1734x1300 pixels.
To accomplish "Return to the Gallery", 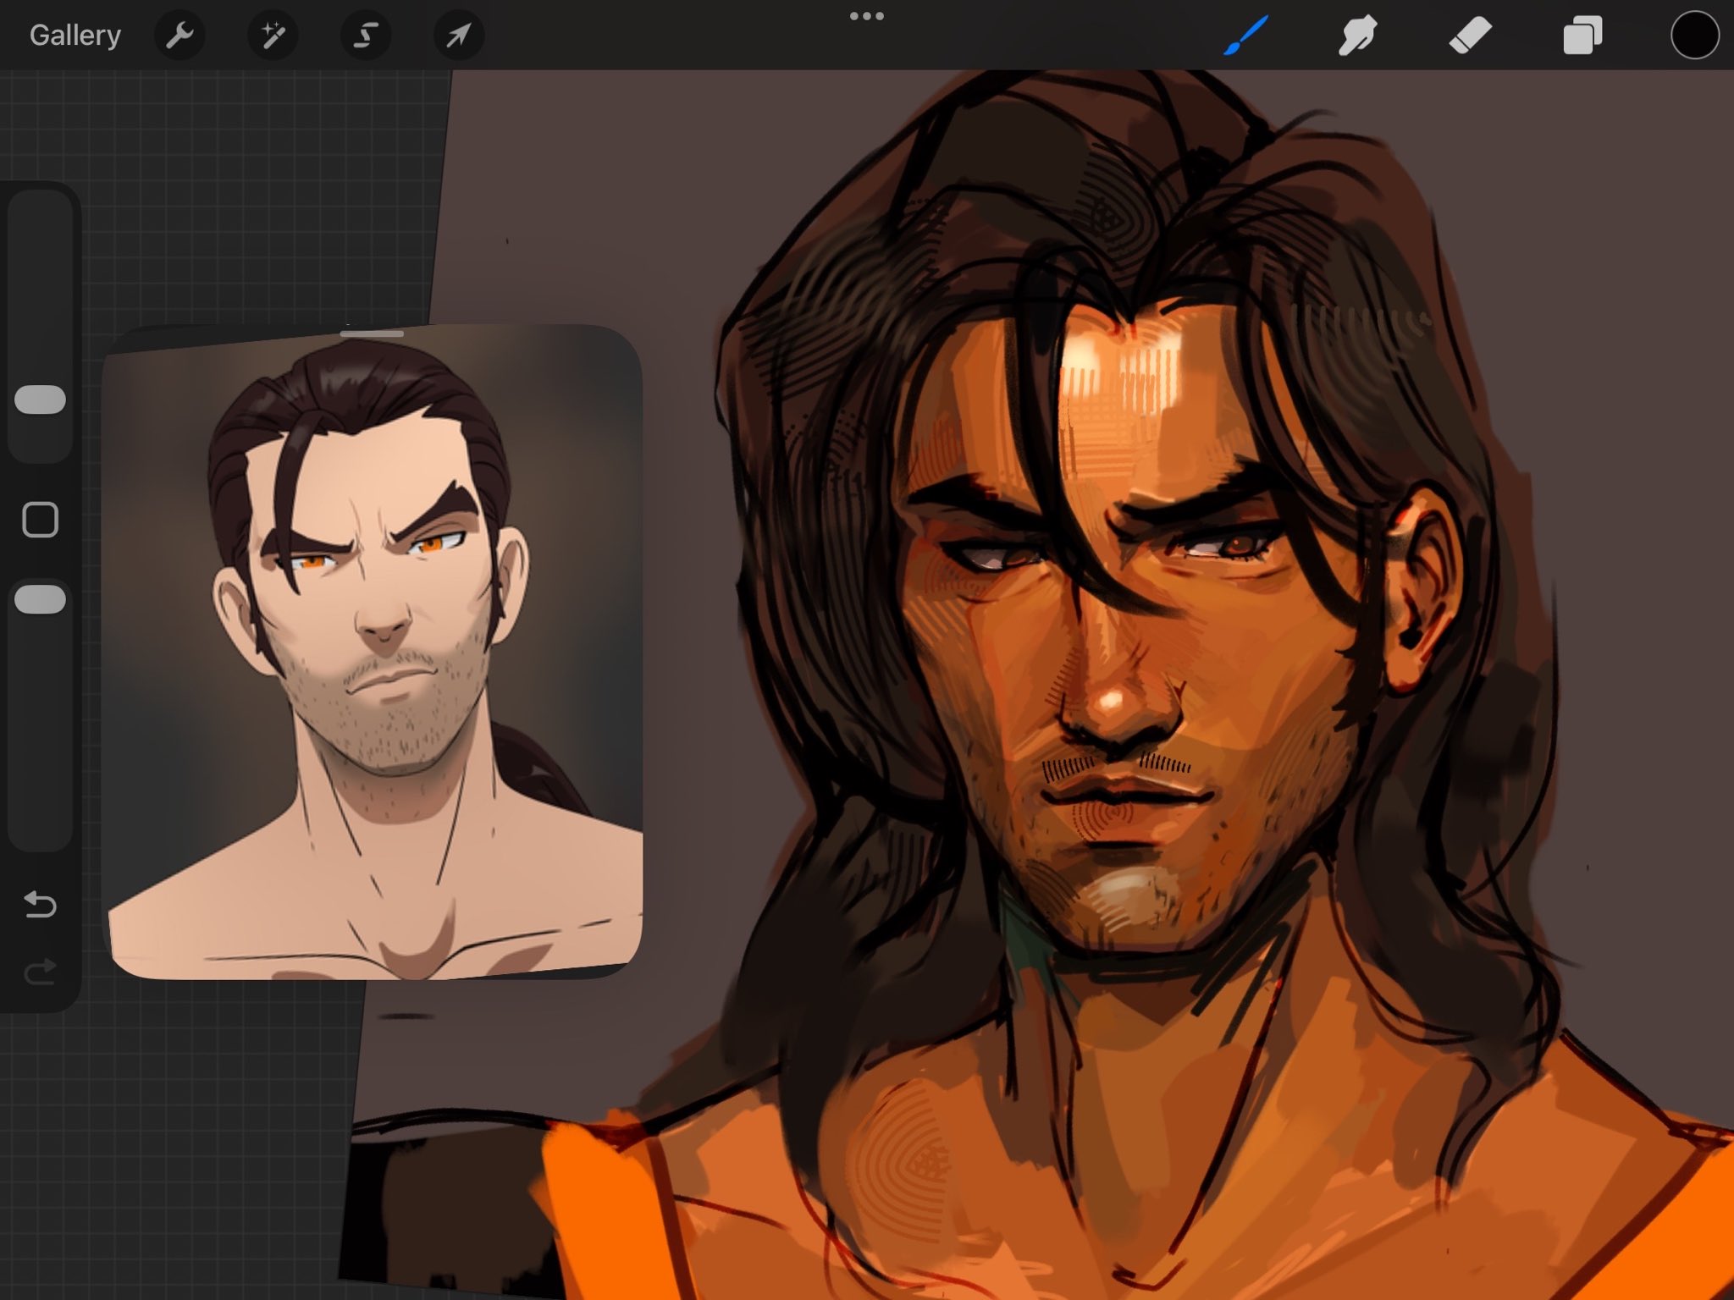I will pos(75,36).
